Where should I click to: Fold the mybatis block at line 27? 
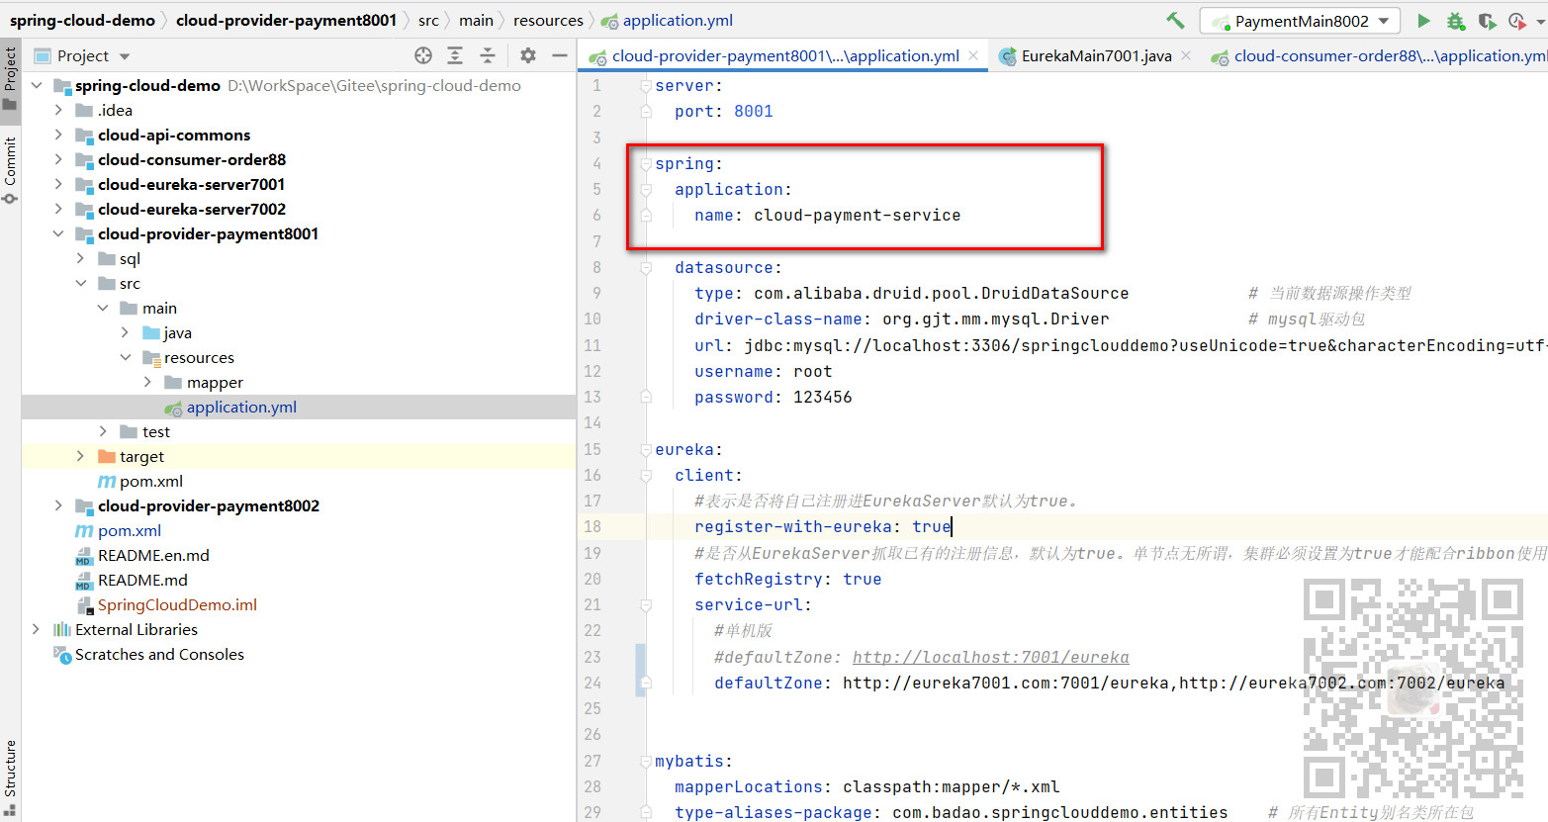pos(645,762)
